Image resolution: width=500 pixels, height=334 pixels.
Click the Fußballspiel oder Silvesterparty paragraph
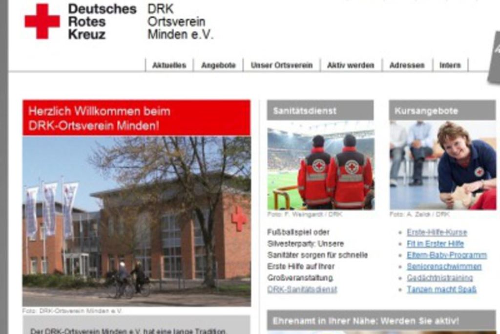click(x=317, y=255)
